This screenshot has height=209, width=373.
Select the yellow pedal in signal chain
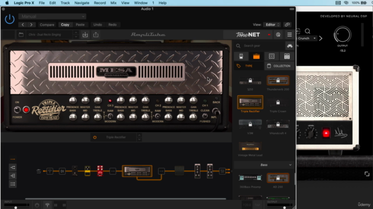tap(87, 171)
